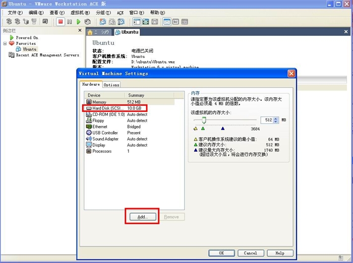This screenshot has height=263, width=353.
Task: Click the Help button
Action: point(280,253)
